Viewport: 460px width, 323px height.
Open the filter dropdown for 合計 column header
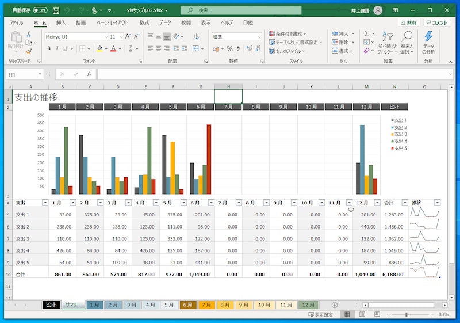(405, 203)
